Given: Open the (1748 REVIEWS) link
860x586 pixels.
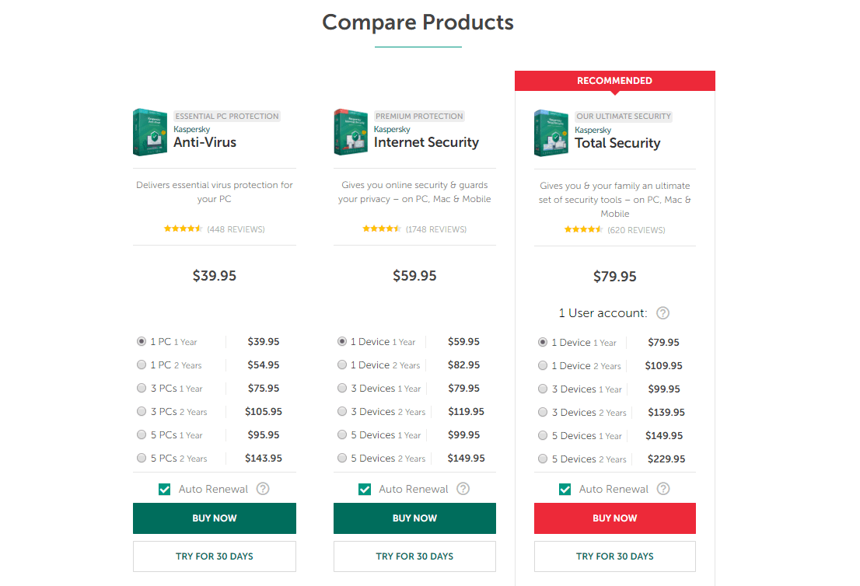Looking at the screenshot, I should [436, 229].
